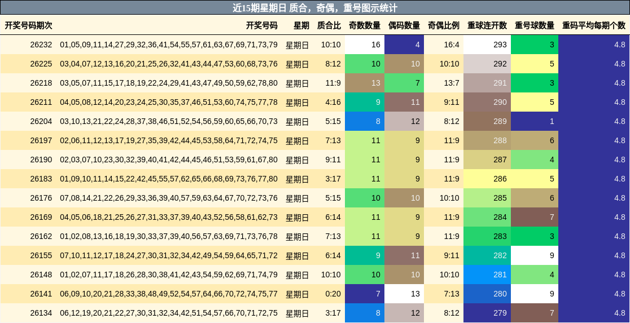The image size is (630, 323).
Task: Select issue number 26190
Action: [x=41, y=160]
